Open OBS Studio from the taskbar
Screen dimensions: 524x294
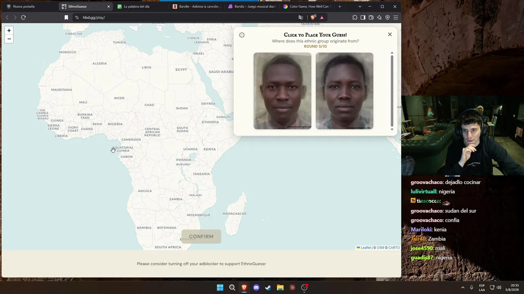pos(304,287)
